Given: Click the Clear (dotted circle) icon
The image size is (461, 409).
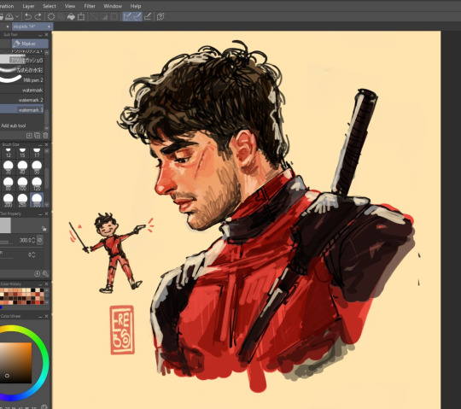Looking at the screenshot, I should (x=51, y=17).
